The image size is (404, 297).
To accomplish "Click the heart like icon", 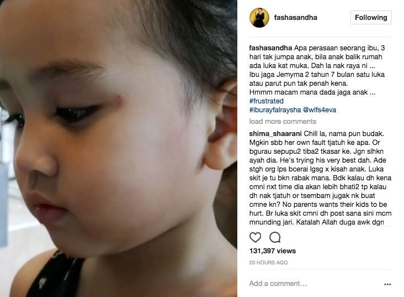I will 255,237.
